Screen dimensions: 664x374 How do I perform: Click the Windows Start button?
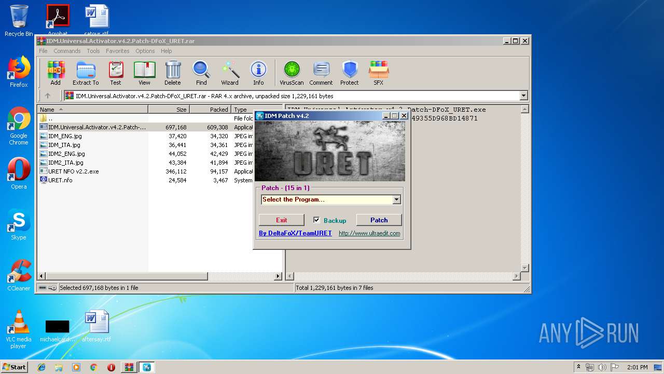click(x=15, y=367)
